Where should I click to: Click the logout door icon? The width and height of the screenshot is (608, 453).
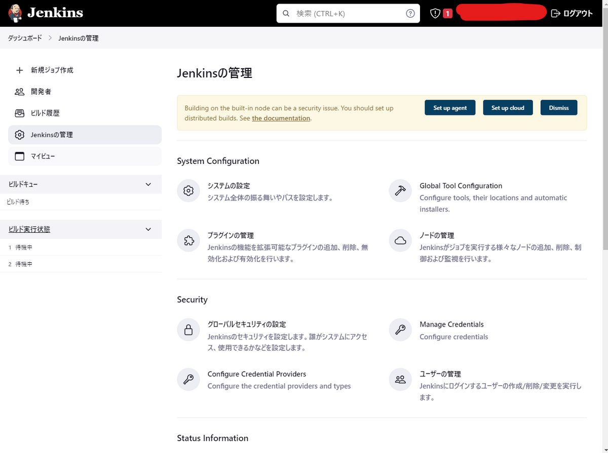pyautogui.click(x=556, y=14)
